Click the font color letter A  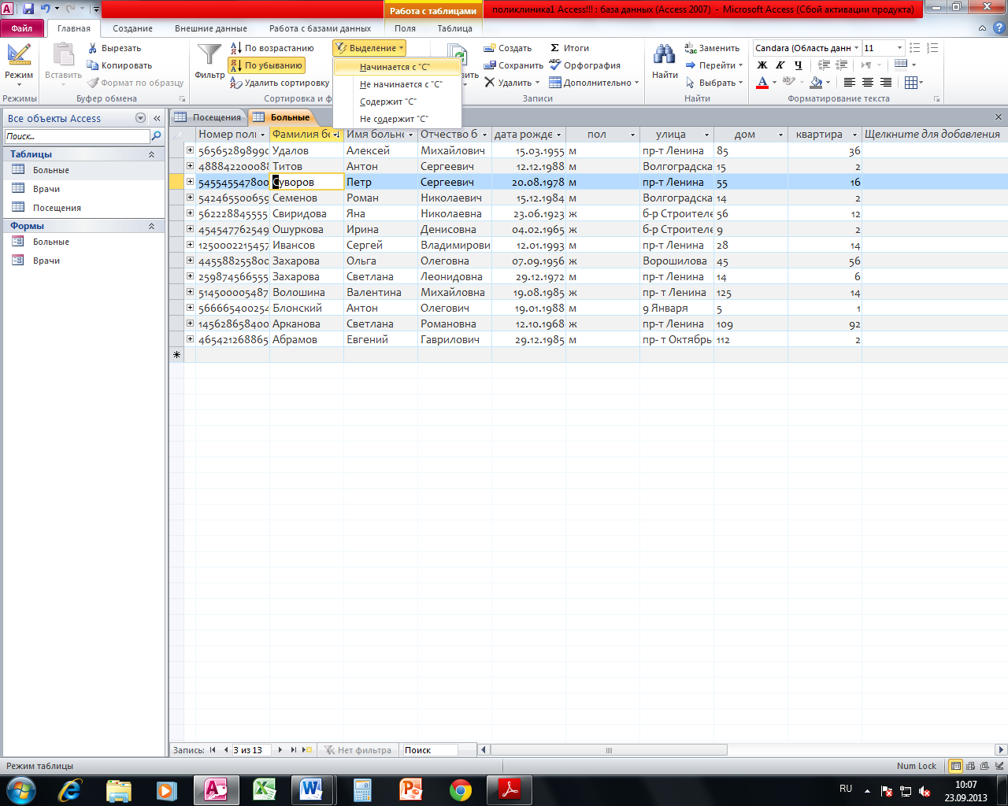tap(762, 83)
